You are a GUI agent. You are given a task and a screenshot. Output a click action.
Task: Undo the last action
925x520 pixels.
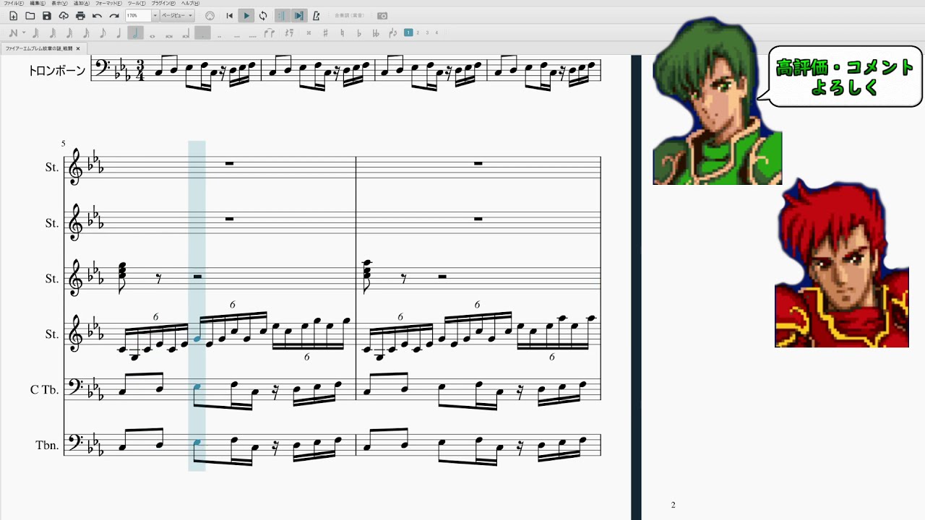tap(97, 16)
